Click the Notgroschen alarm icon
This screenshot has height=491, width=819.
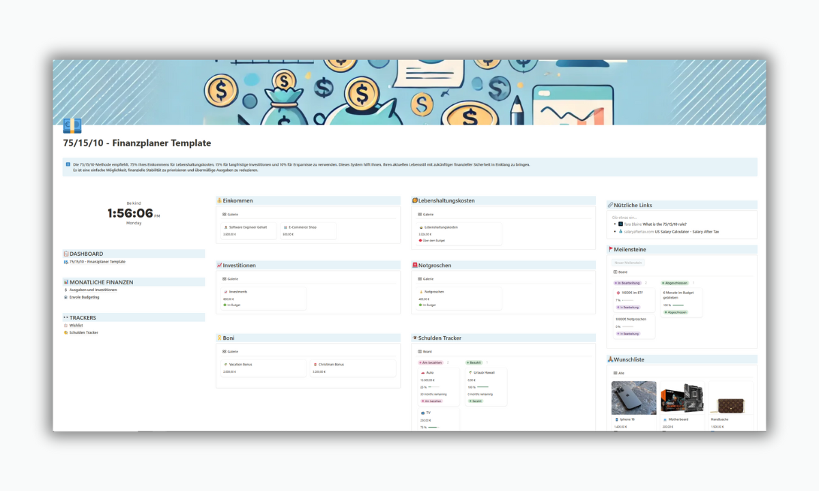(x=415, y=265)
